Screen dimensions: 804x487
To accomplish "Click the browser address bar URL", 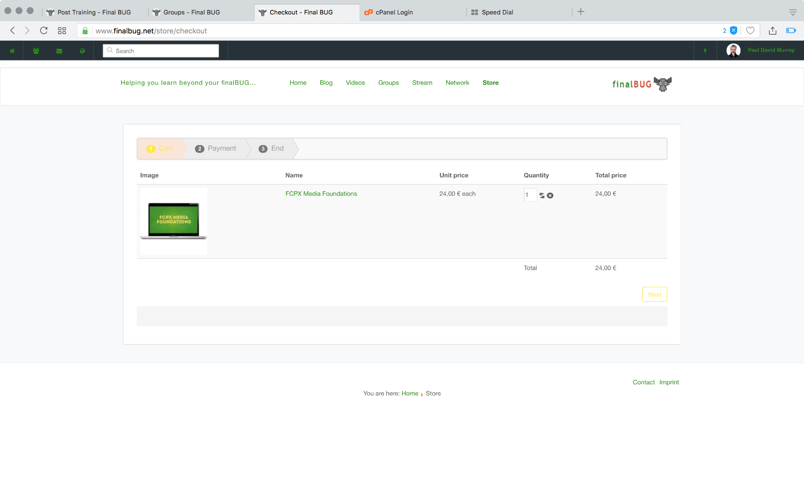I will (151, 31).
